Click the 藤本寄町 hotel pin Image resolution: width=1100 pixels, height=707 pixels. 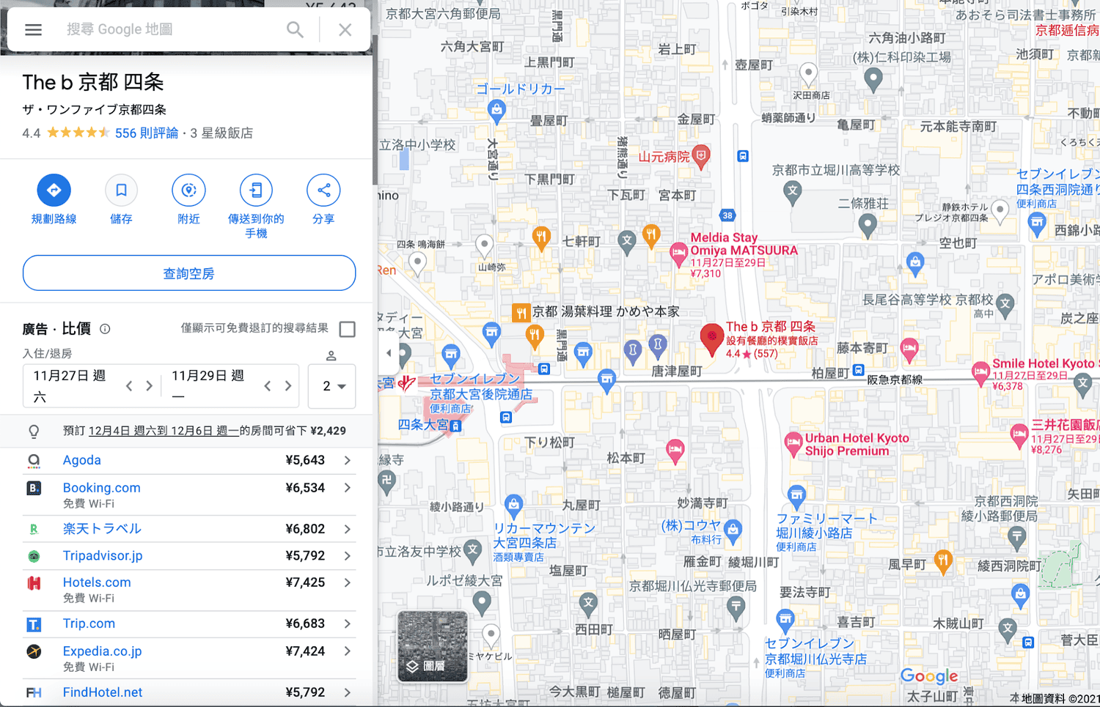(x=909, y=349)
